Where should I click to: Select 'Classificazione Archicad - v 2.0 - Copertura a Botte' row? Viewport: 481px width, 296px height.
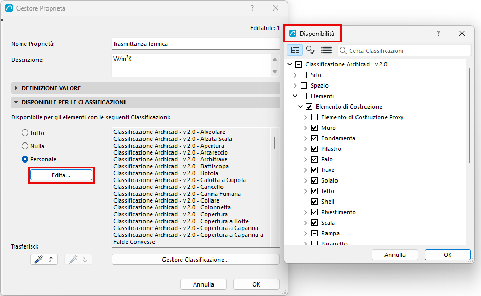(181, 221)
